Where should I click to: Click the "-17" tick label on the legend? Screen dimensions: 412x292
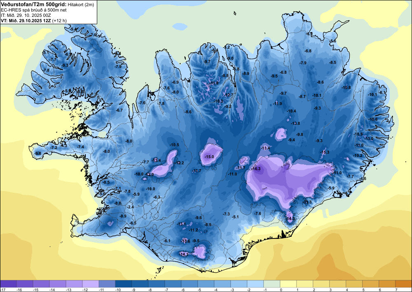(x=2, y=290)
